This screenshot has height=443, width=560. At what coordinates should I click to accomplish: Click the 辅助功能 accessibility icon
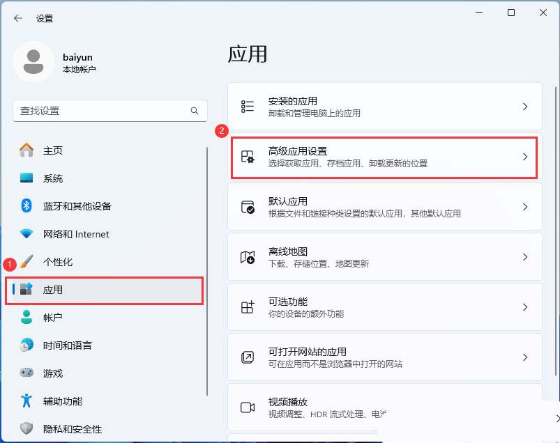27,401
